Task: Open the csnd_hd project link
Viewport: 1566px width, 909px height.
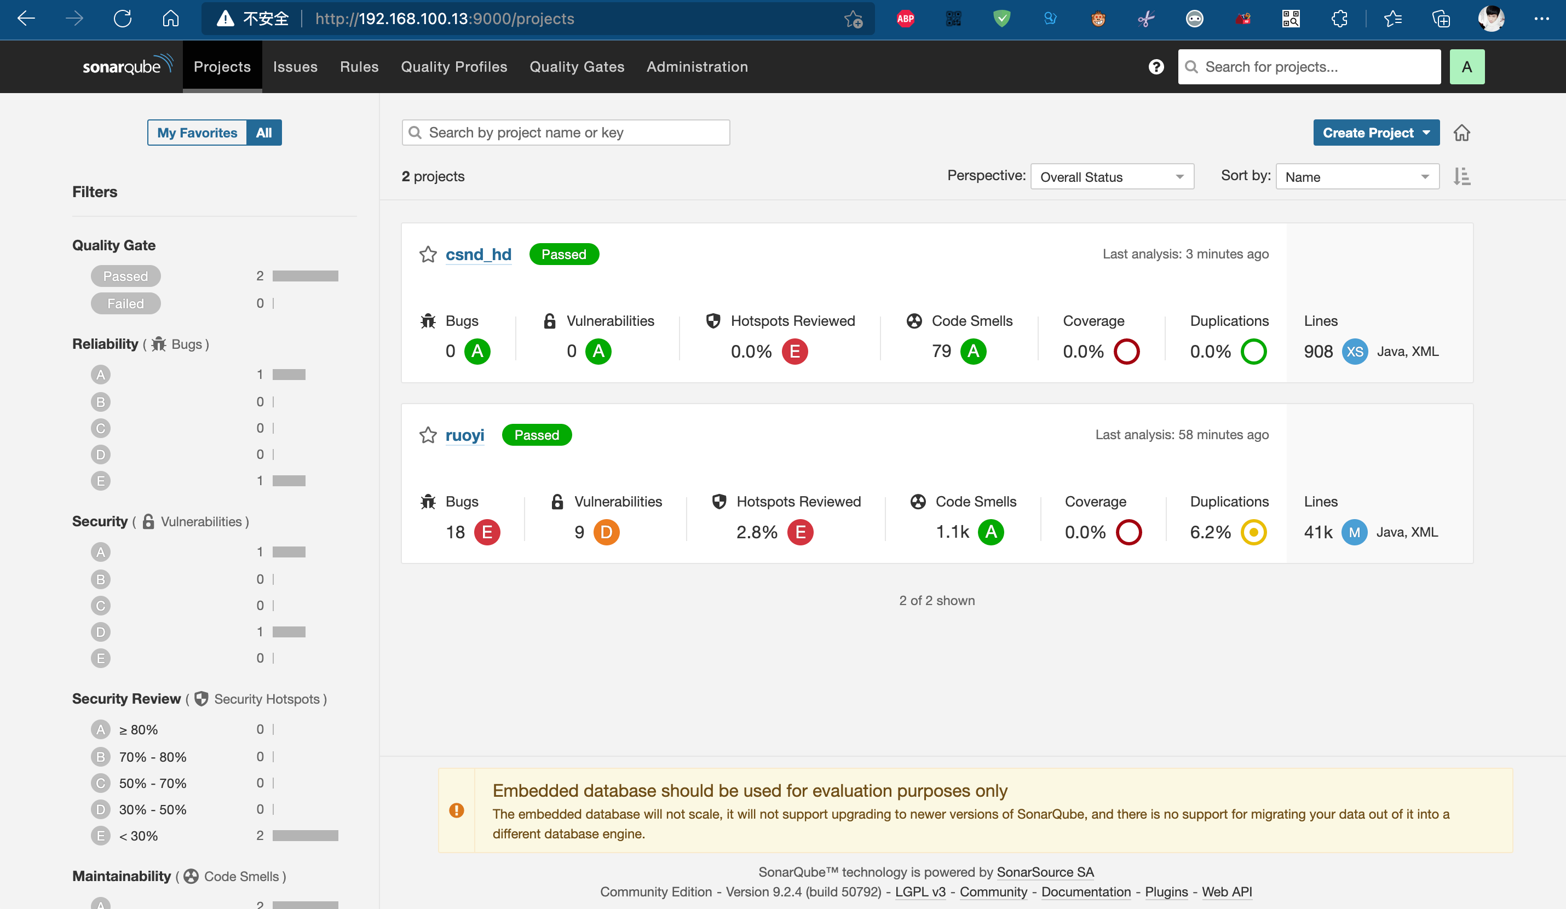Action: click(x=478, y=254)
